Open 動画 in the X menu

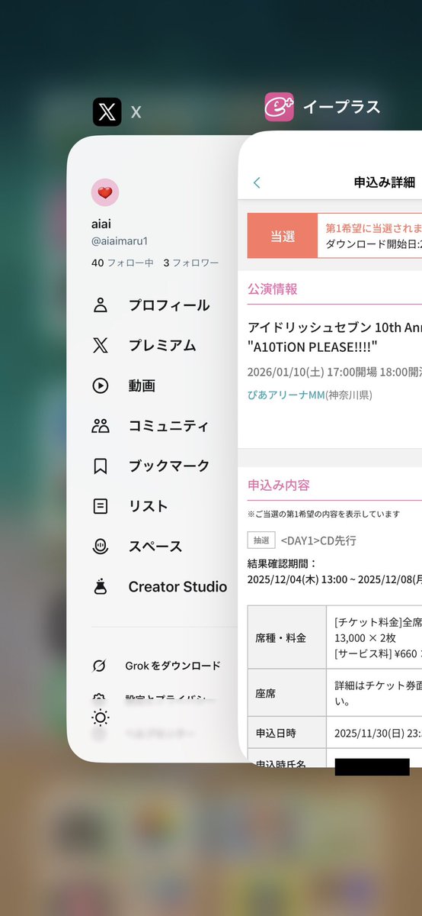point(142,385)
